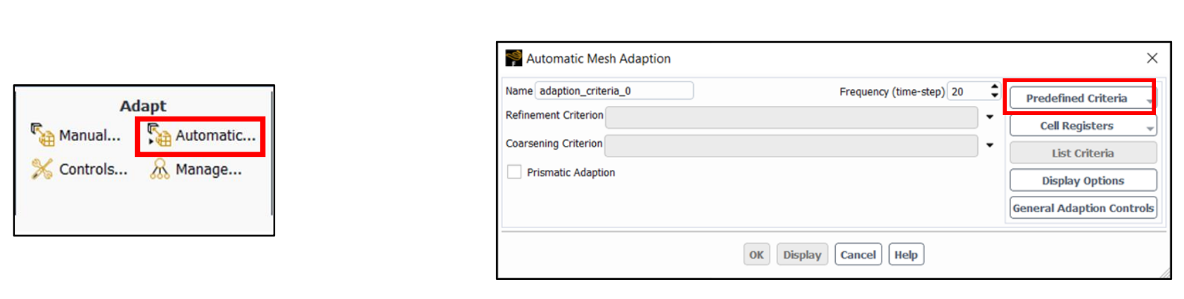Click the Cancel button
The width and height of the screenshot is (1184, 299).
pyautogui.click(x=858, y=255)
